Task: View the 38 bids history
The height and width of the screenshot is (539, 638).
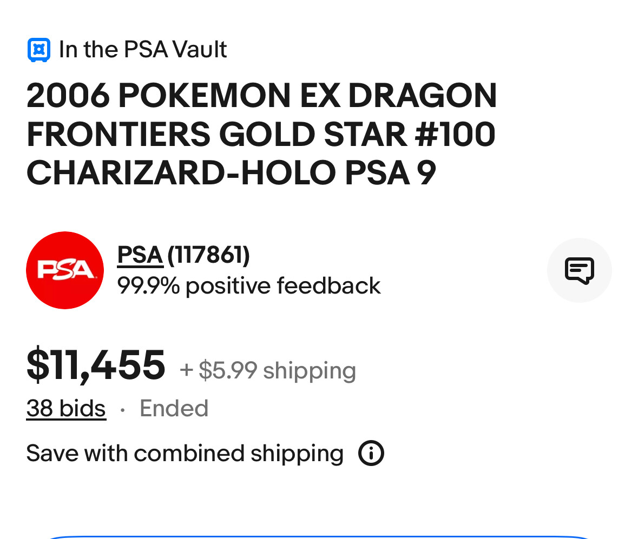Action: 66,409
